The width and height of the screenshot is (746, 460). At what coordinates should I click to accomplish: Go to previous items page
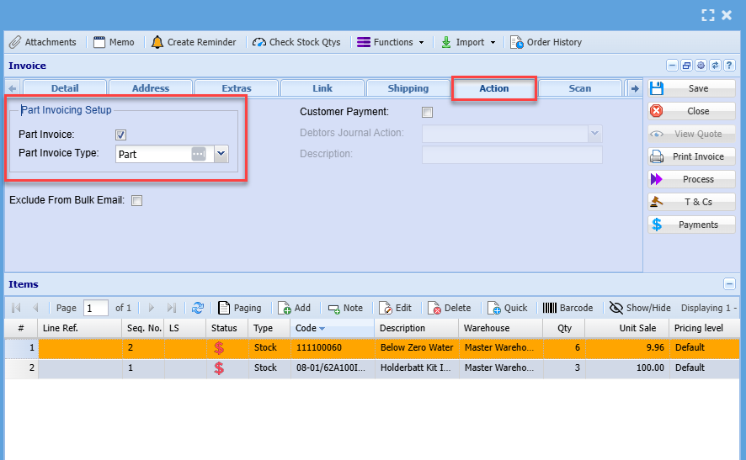click(x=35, y=308)
